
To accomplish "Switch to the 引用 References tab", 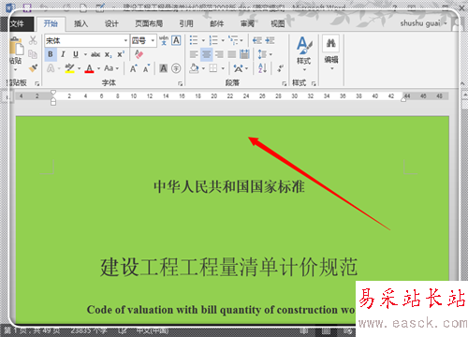I will 186,23.
